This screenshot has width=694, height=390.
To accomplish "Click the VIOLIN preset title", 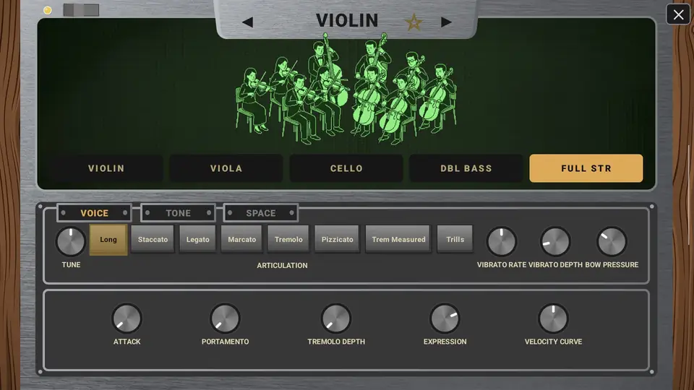I will [347, 20].
